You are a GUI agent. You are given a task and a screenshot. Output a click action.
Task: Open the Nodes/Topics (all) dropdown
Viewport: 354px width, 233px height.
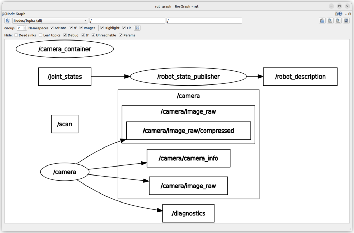50,20
